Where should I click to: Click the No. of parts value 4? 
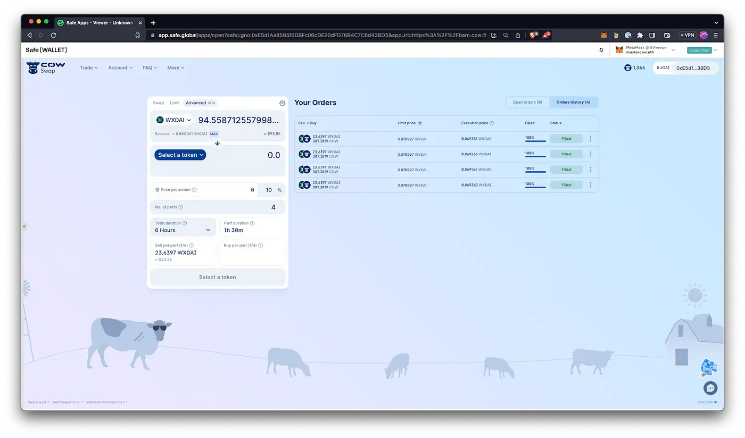273,207
